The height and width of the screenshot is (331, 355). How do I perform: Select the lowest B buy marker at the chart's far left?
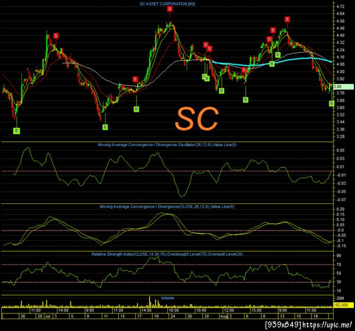click(17, 131)
